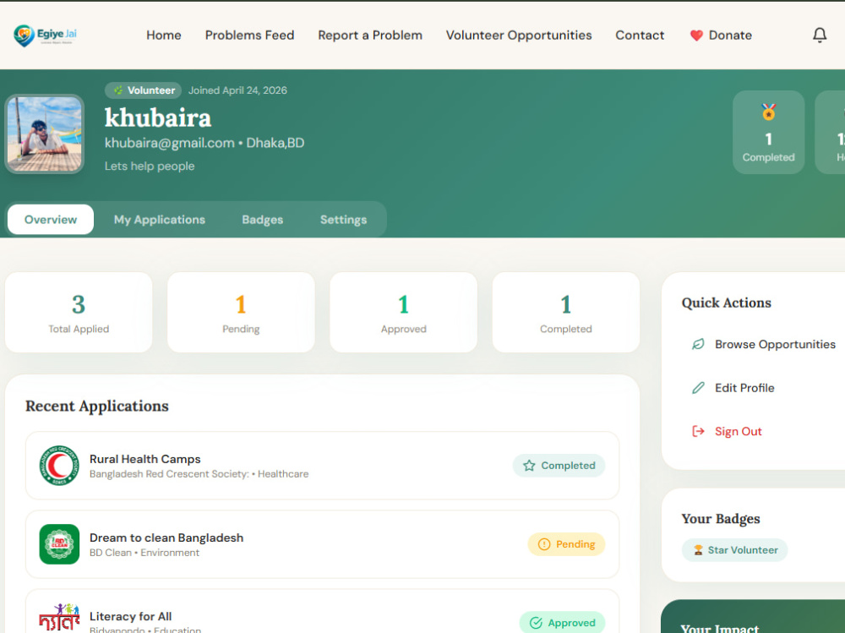Click the BD Clean logo
Screen dimensions: 845x633
coord(59,544)
